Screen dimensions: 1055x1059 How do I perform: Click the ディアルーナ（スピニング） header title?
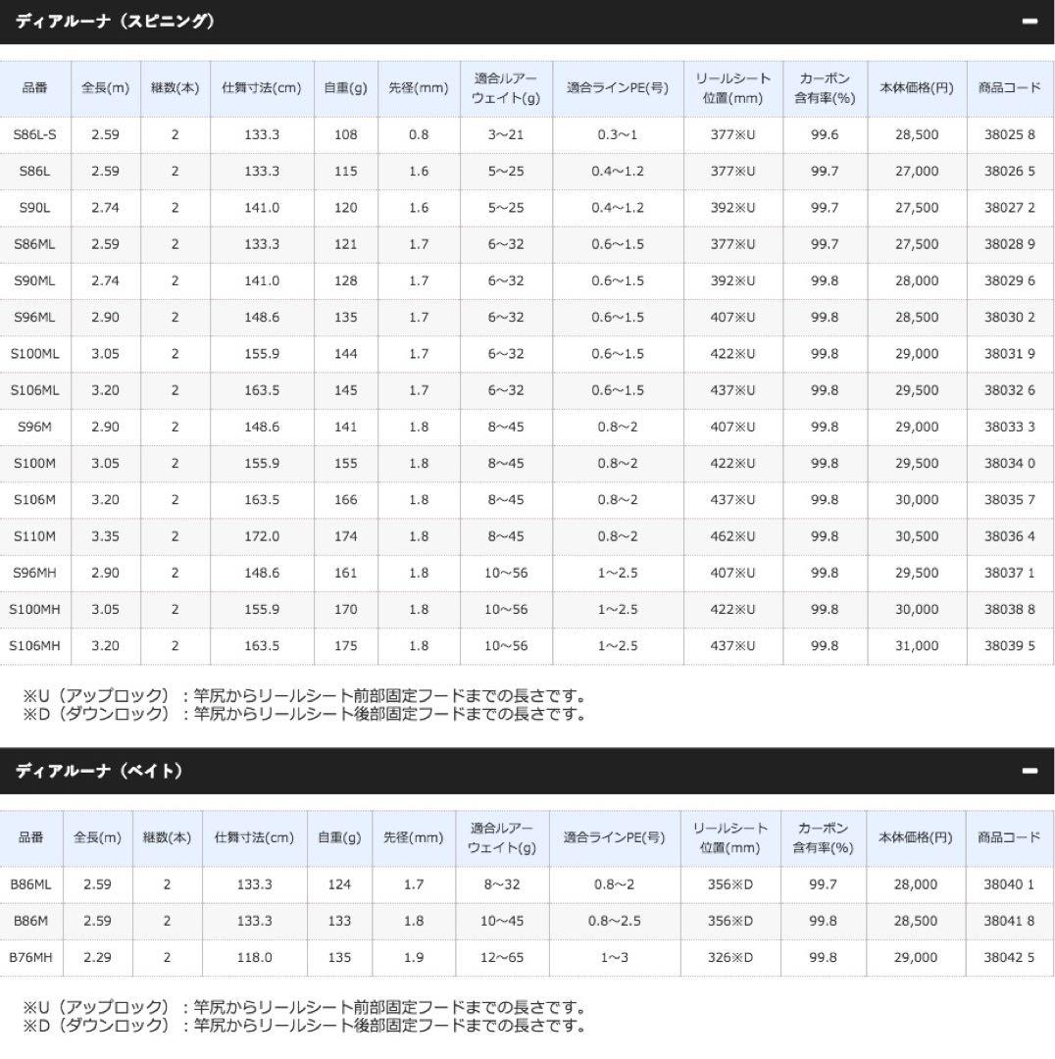pyautogui.click(x=115, y=21)
